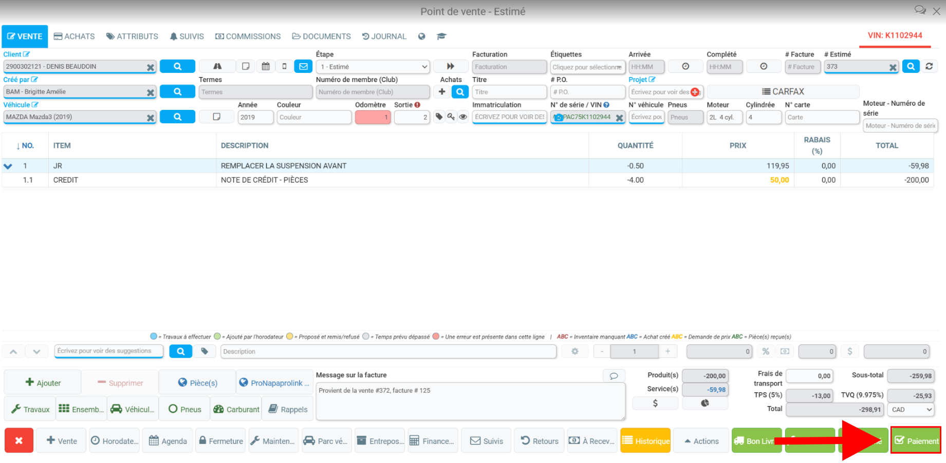Viewport: 946px width, 463px height.
Task: Decrease quantity with minus stepper
Action: [602, 351]
